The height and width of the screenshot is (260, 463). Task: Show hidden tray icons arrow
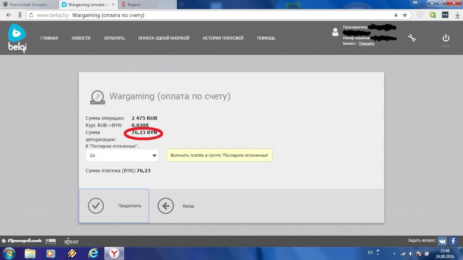[x=394, y=253]
